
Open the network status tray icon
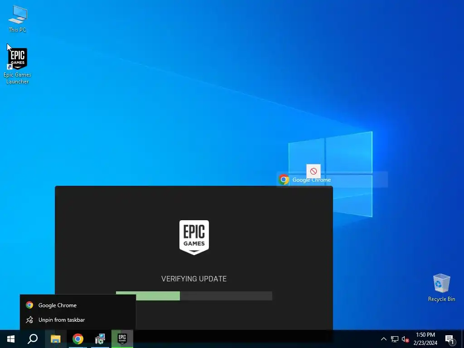tap(395, 339)
